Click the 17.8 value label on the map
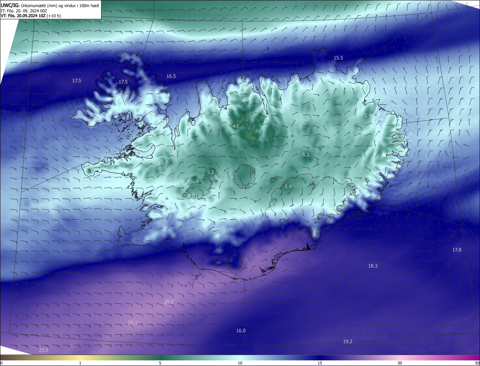This screenshot has width=480, height=366. 457,250
